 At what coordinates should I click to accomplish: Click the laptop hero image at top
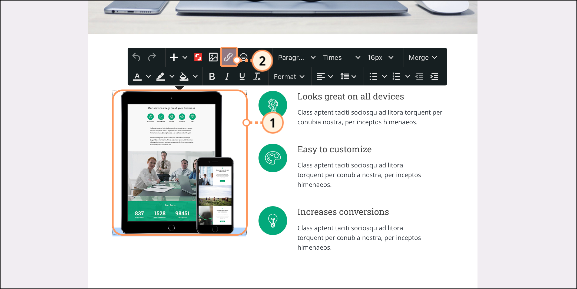click(283, 17)
